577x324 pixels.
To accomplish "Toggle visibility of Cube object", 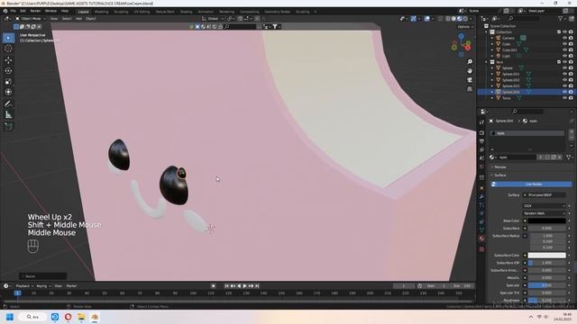I will click(565, 44).
